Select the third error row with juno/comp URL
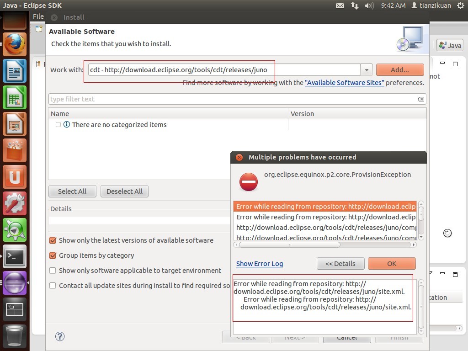The width and height of the screenshot is (468, 351). tap(325, 228)
